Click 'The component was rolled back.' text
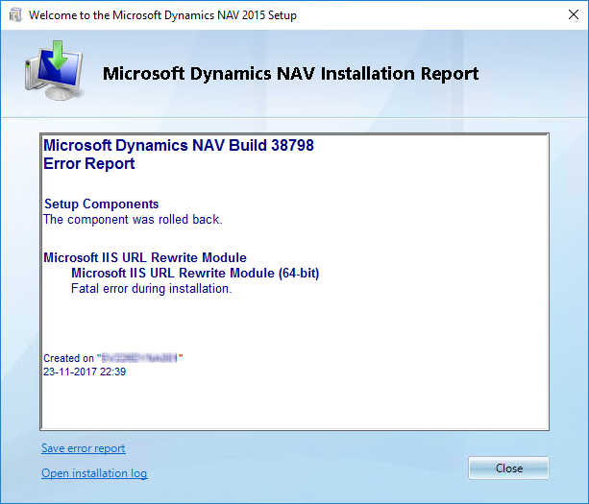 click(133, 220)
